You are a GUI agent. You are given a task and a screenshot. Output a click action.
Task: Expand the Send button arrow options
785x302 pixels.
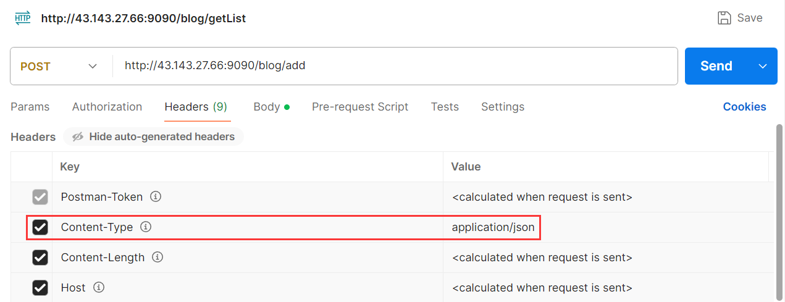click(763, 66)
